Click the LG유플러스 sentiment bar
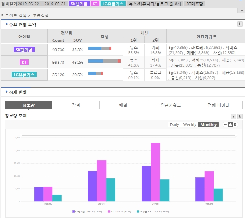245x218 pixels. (96, 73)
